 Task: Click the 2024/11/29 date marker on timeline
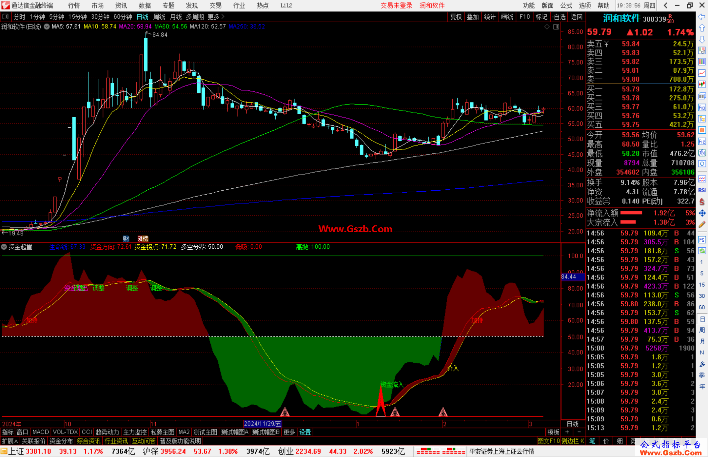pos(263,424)
